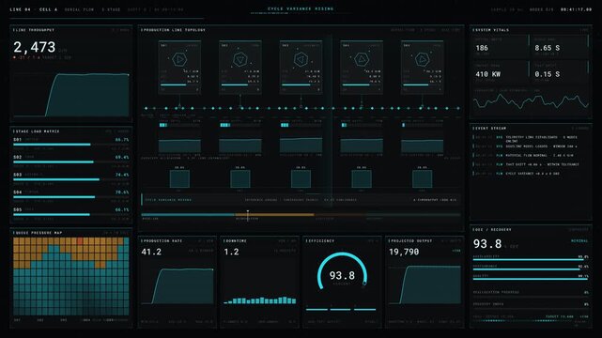Click the end dot on the Efficiency gauge
Viewport: 602px width, 338px height.
364,284
